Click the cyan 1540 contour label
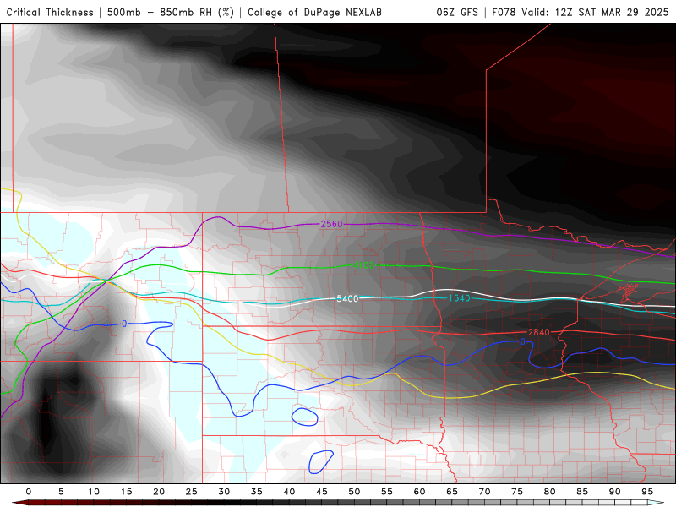The image size is (676, 507). click(x=459, y=298)
